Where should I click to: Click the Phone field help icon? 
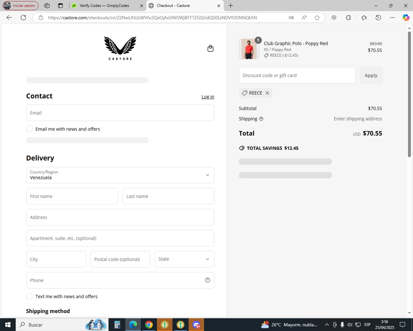pyautogui.click(x=208, y=280)
